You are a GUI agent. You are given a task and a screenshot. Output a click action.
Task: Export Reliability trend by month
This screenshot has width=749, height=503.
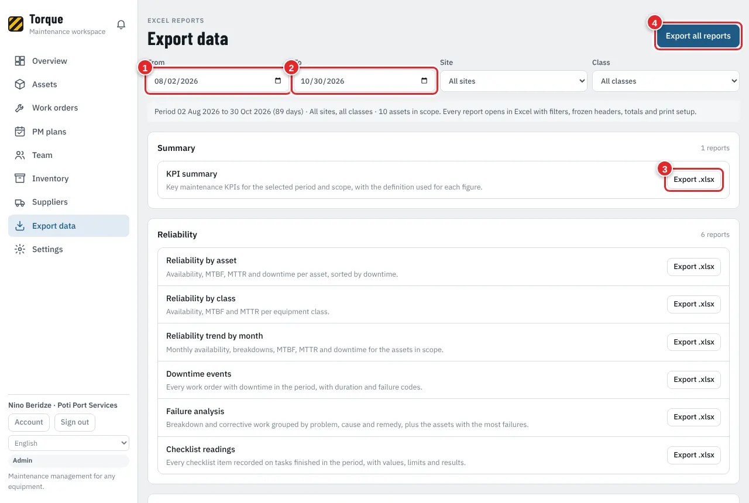pos(694,342)
